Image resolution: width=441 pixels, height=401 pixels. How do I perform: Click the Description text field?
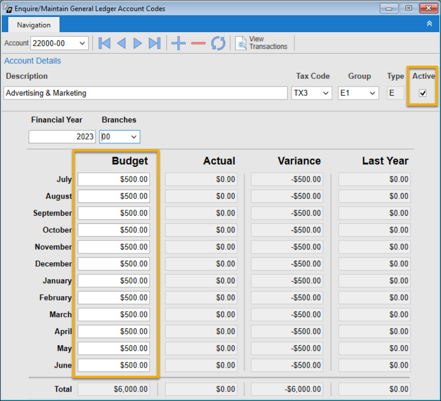click(x=145, y=93)
